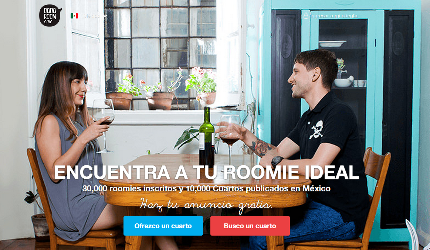Click the wine bottle in hero photo

pos(207,136)
